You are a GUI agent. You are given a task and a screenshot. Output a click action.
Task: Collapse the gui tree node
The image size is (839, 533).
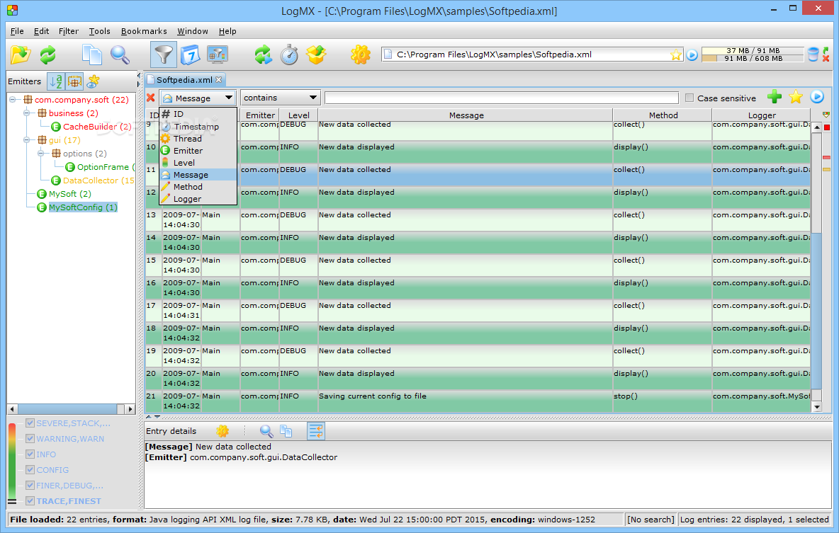27,139
